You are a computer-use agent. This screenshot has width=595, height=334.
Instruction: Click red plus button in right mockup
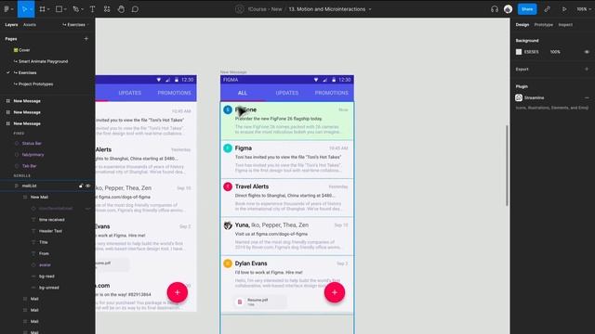click(335, 292)
